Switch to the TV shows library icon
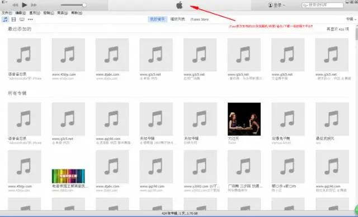This screenshot has width=358, height=217. point(22,20)
